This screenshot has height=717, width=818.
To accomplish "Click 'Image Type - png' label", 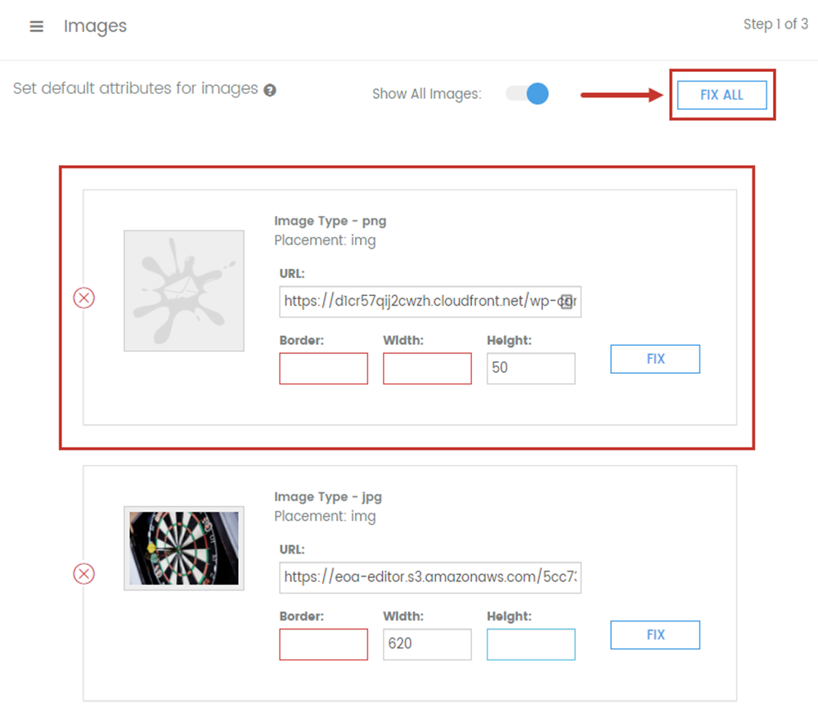I will [330, 221].
